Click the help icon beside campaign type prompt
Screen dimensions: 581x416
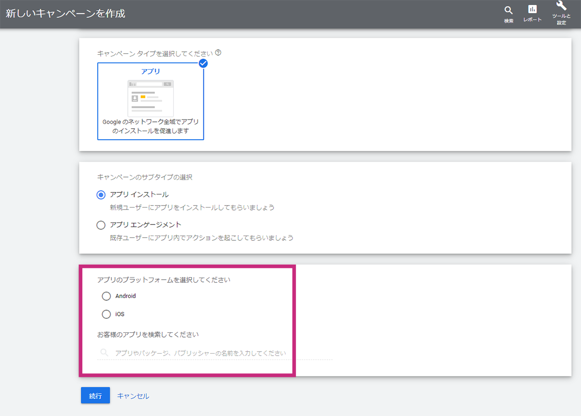[x=218, y=52]
